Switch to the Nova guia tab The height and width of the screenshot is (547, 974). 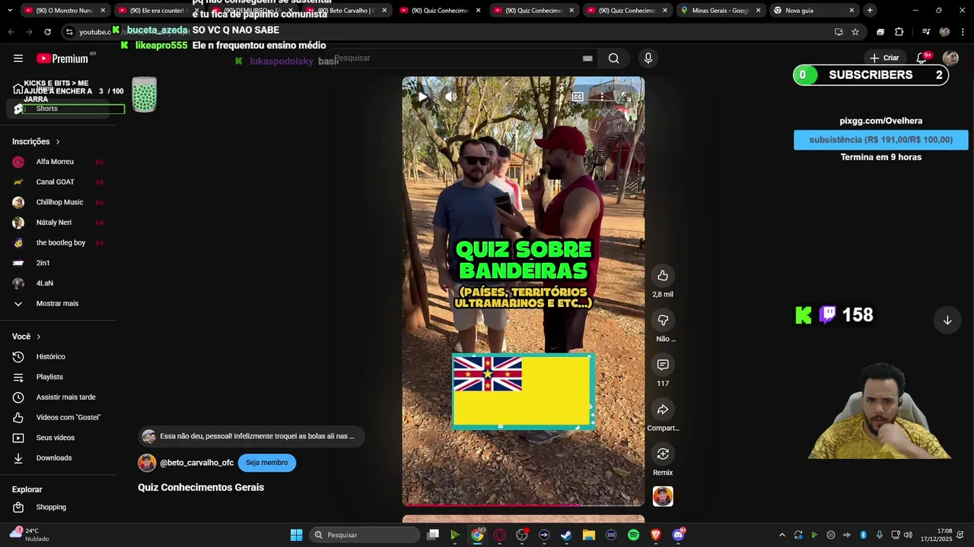coord(813,11)
